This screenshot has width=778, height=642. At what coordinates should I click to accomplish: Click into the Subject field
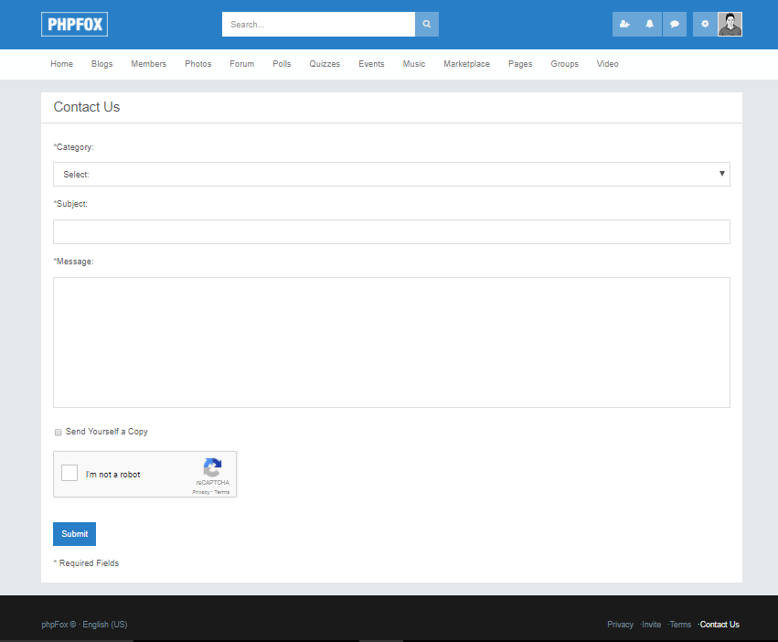coord(391,231)
